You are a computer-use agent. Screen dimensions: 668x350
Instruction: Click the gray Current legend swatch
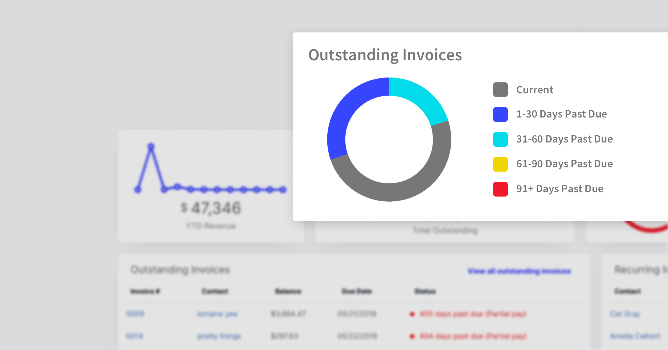[x=500, y=90]
